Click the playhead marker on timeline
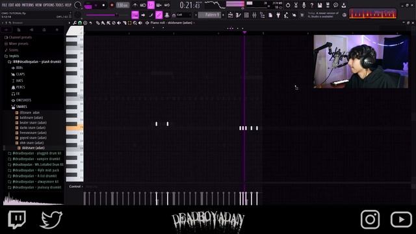 pos(244,32)
